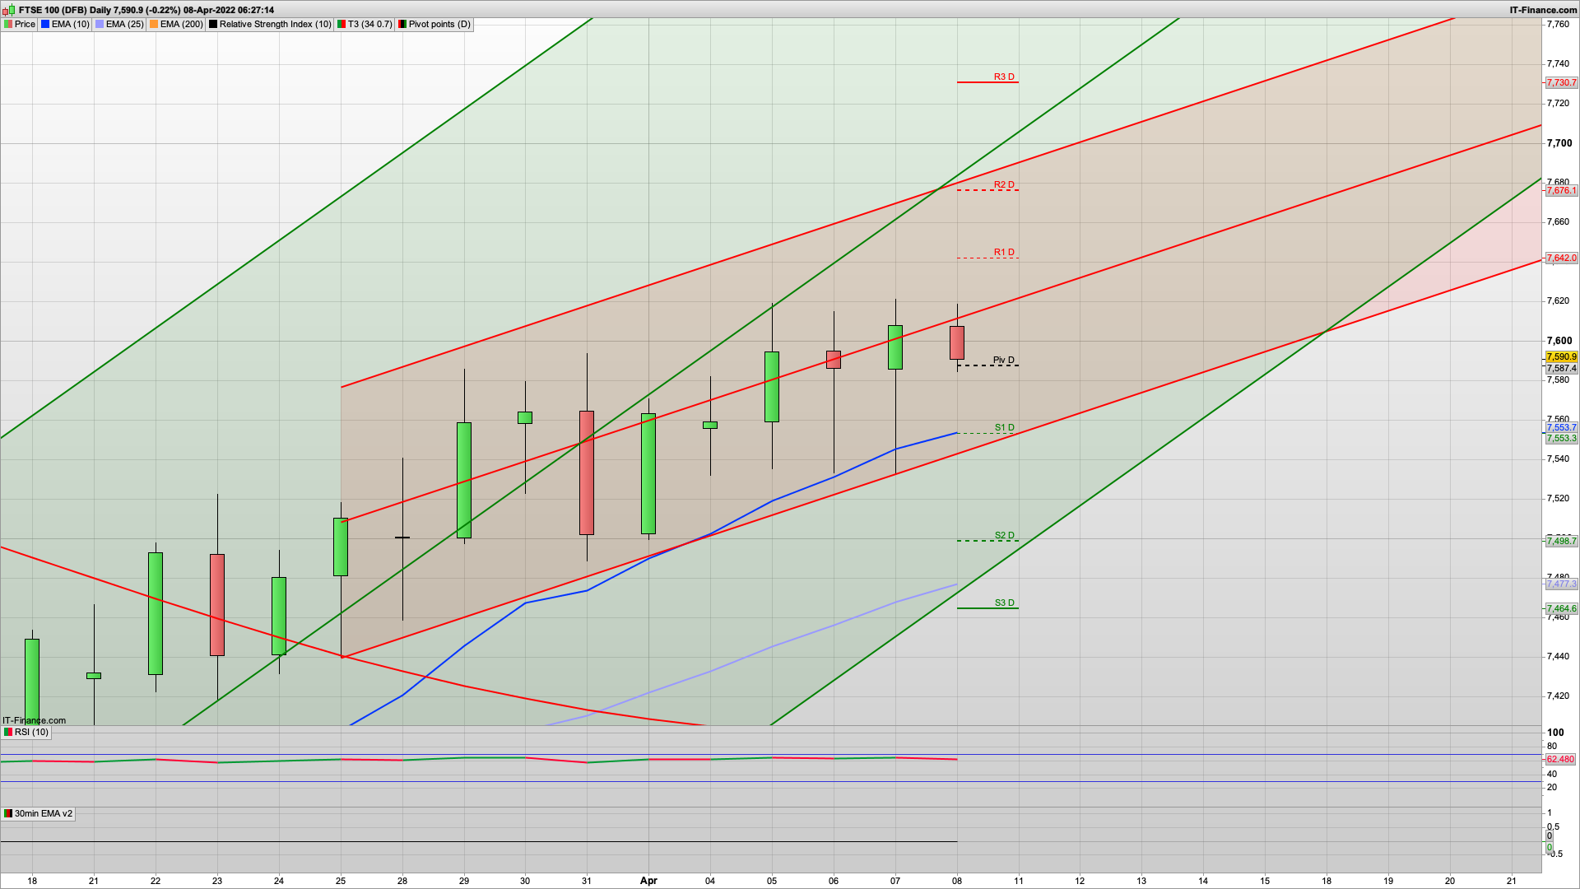The width and height of the screenshot is (1580, 889).
Task: Click the 7,700 price axis label
Action: [x=1559, y=143]
